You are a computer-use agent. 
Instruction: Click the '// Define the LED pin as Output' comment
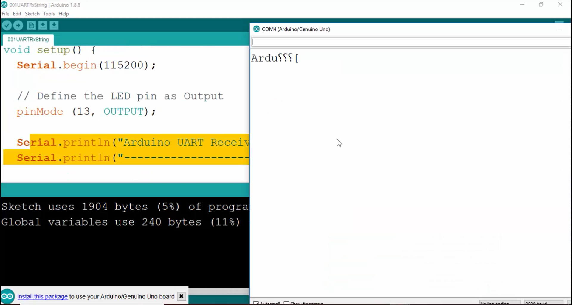(120, 96)
